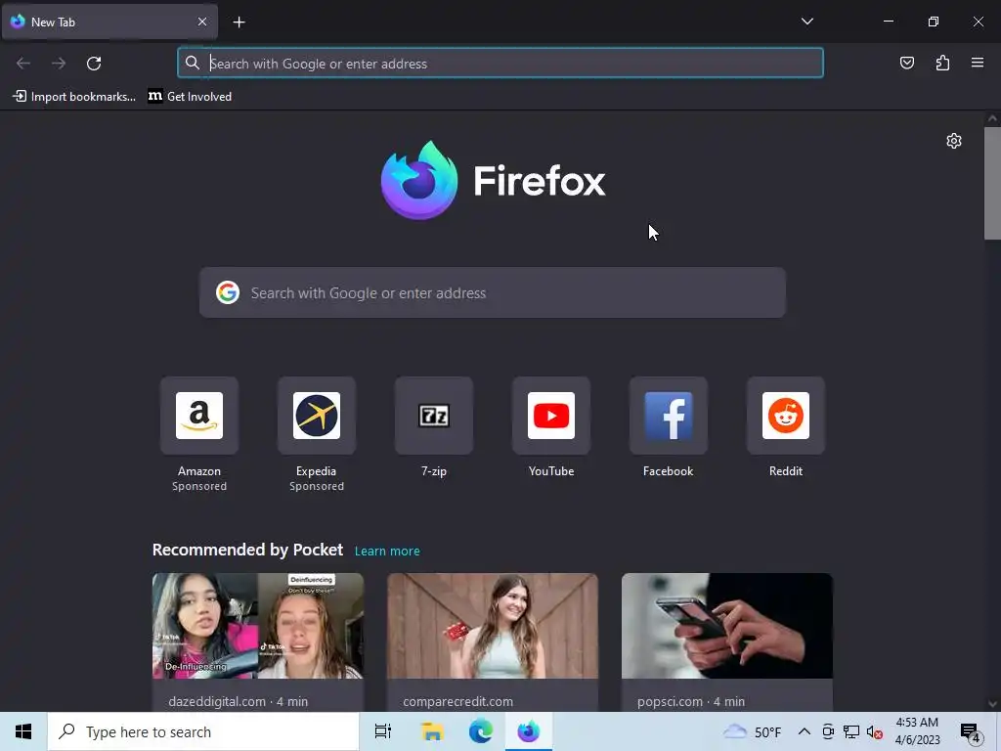Viewport: 1001px width, 751px height.
Task: Select the New Tab tab
Action: click(x=109, y=22)
